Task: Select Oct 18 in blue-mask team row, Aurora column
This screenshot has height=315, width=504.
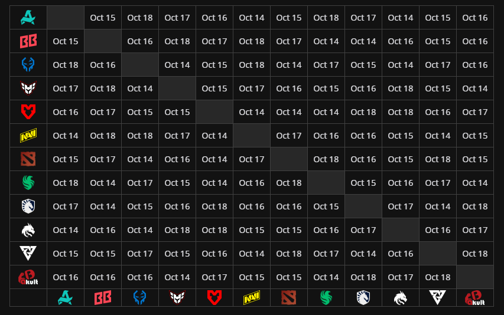Action: 65,65
